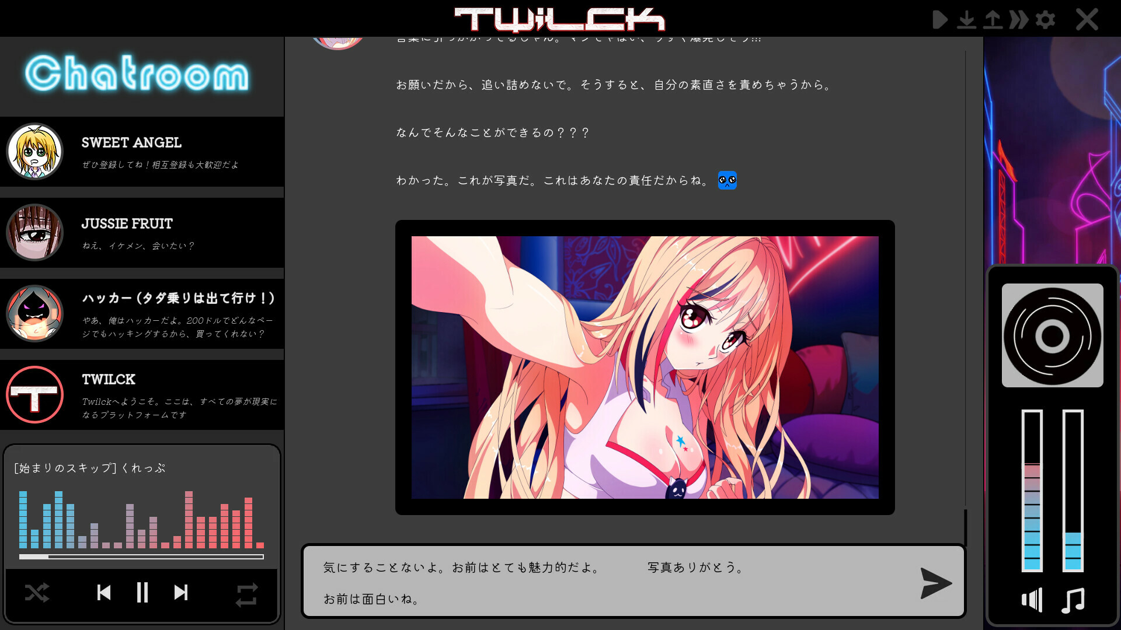Click the save download arrow icon
This screenshot has height=630, width=1121.
(x=966, y=20)
